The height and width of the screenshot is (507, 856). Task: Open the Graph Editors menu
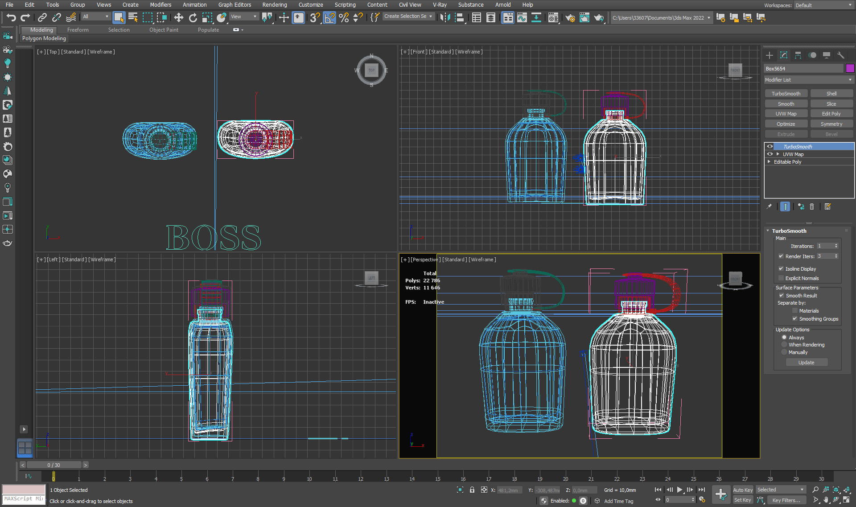pyautogui.click(x=235, y=5)
